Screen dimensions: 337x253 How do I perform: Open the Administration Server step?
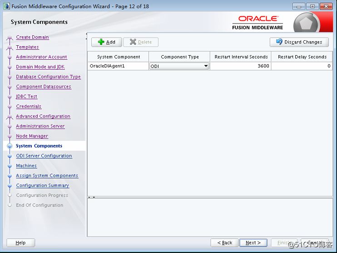(x=40, y=126)
